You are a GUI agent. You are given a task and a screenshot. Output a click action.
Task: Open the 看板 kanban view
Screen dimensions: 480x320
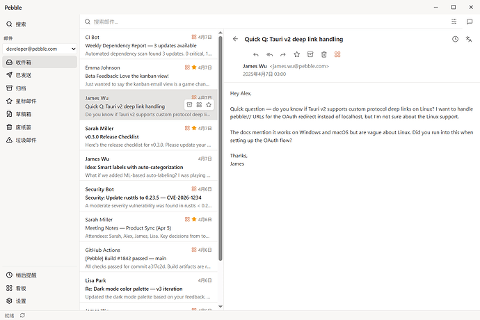(40, 288)
